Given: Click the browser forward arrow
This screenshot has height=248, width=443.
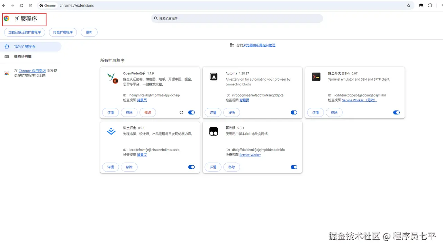Looking at the screenshot, I should 12,6.
